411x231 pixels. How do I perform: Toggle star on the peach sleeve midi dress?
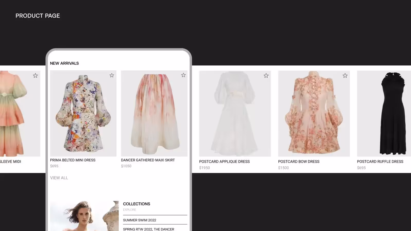tap(35, 75)
